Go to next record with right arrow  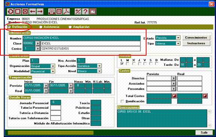click(40, 12)
